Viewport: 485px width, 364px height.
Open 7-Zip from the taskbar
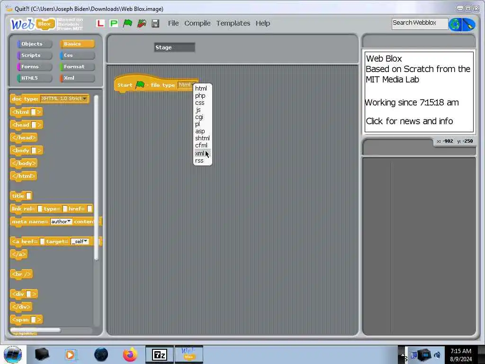click(x=160, y=355)
